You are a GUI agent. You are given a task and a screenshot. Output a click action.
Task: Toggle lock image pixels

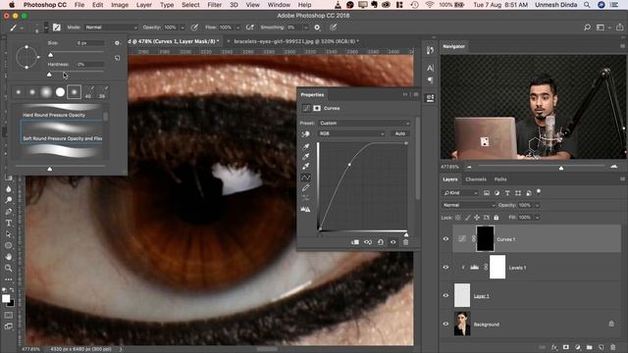tap(467, 218)
